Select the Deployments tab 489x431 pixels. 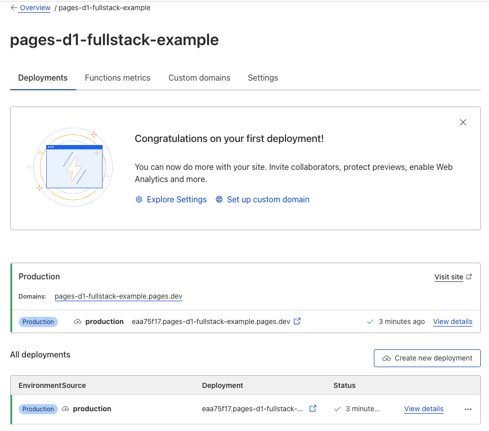click(43, 78)
